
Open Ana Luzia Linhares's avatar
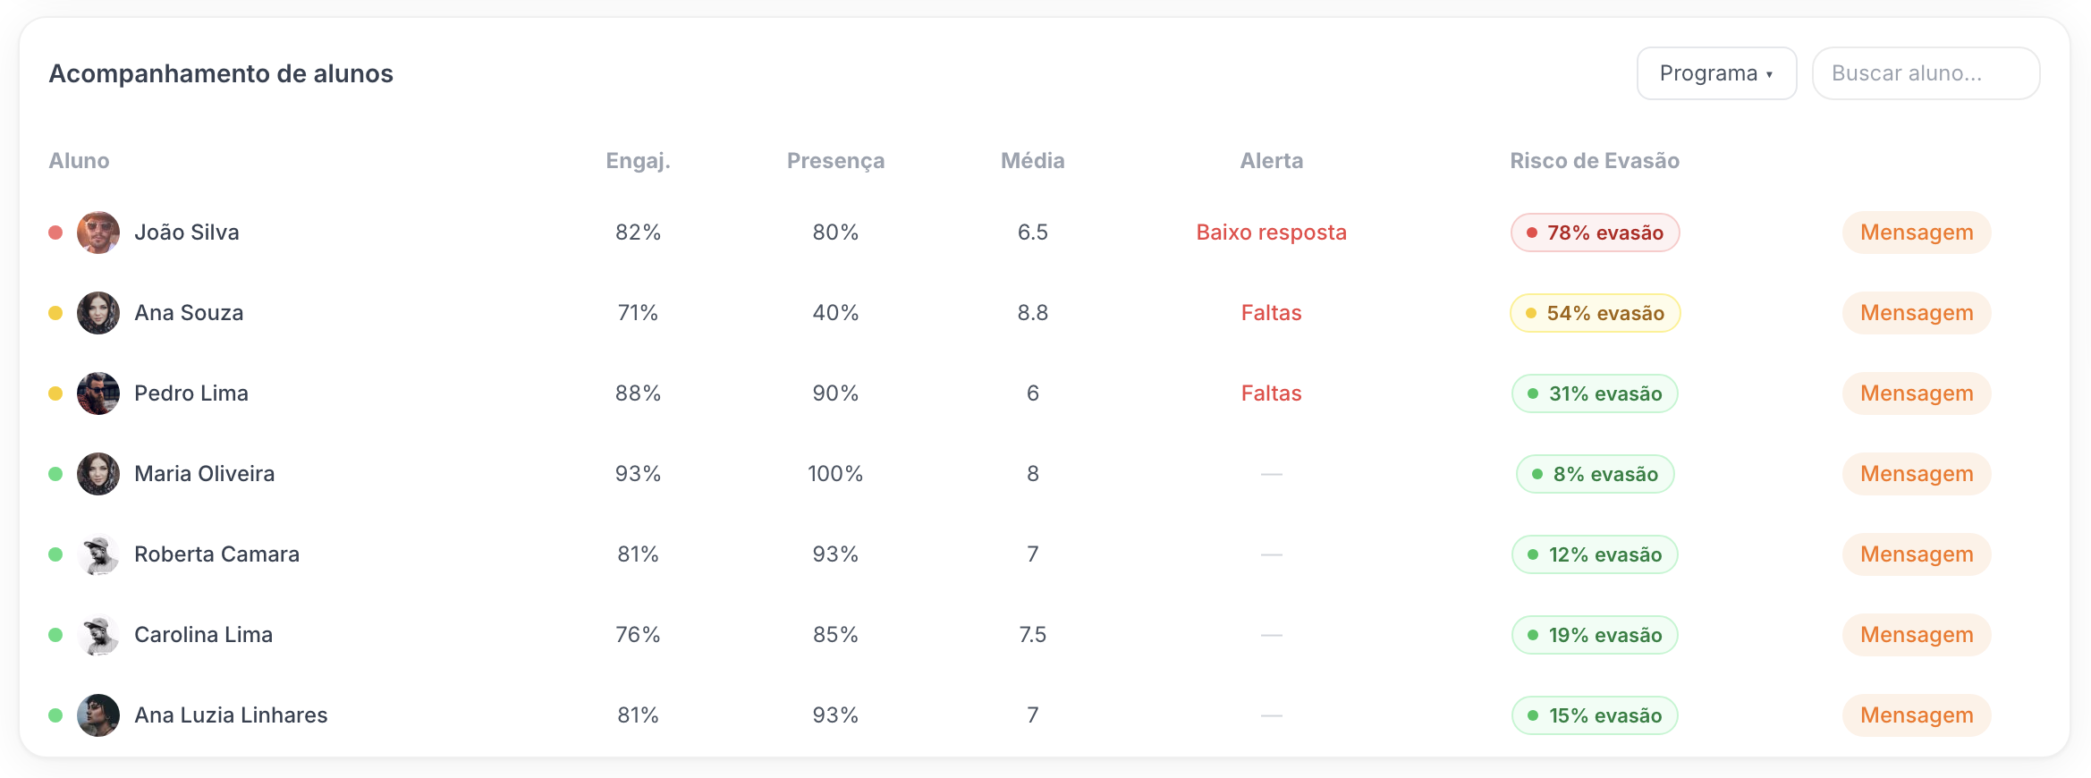pos(98,715)
